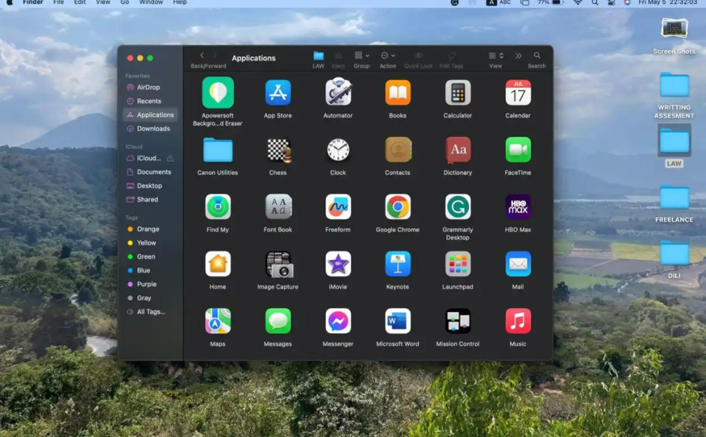
Task: Select Grammarly Desktop app
Action: click(x=458, y=207)
